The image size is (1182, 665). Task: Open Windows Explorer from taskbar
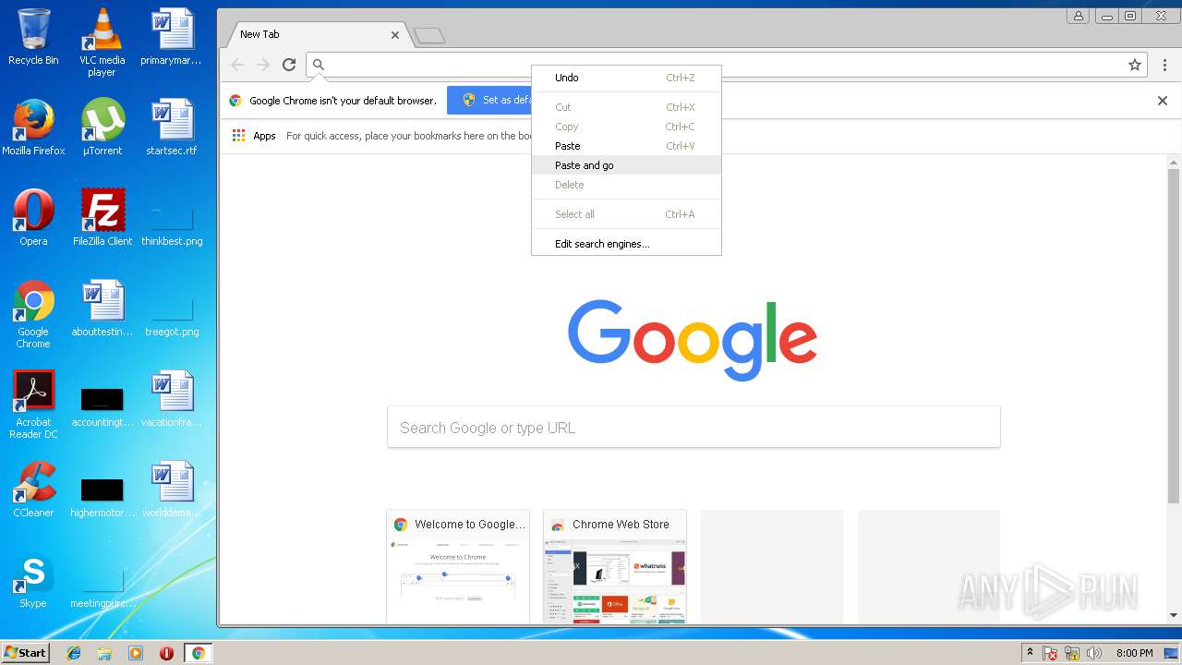pyautogui.click(x=104, y=653)
